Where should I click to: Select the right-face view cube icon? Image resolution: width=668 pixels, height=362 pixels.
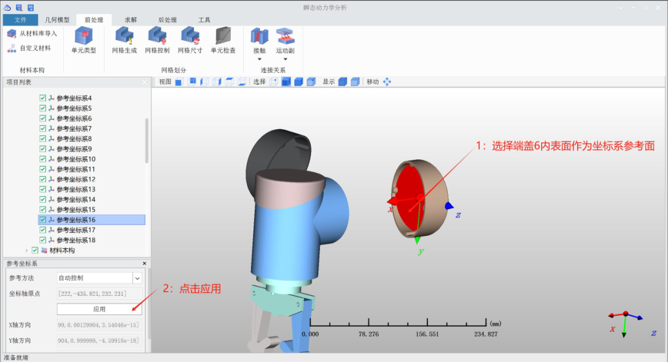(217, 82)
